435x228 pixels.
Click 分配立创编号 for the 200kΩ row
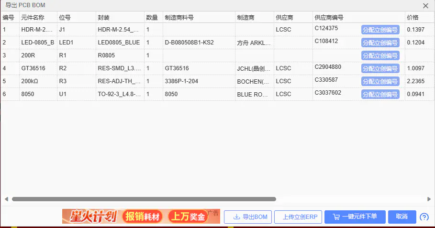coord(380,82)
